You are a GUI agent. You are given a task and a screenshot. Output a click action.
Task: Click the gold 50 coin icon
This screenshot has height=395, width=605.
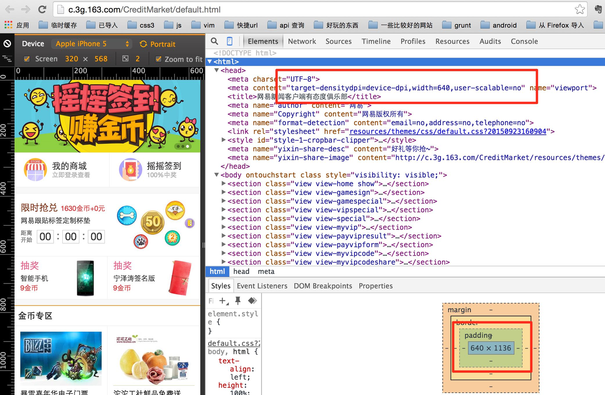[152, 222]
